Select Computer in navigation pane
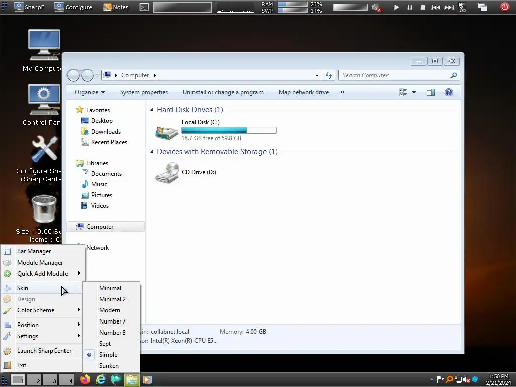This screenshot has height=387, width=516. click(105, 227)
